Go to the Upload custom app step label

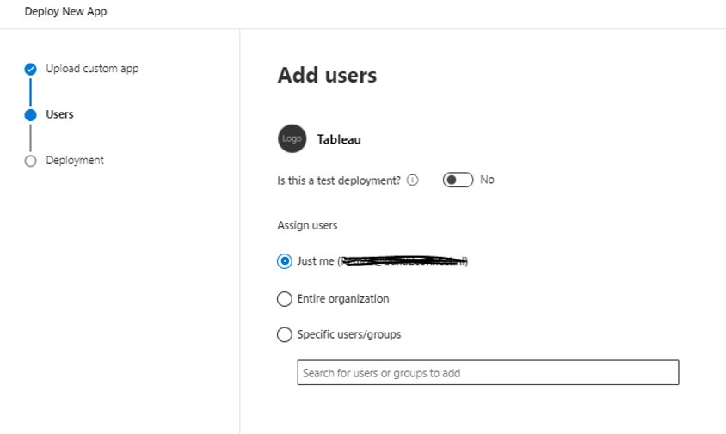point(92,69)
